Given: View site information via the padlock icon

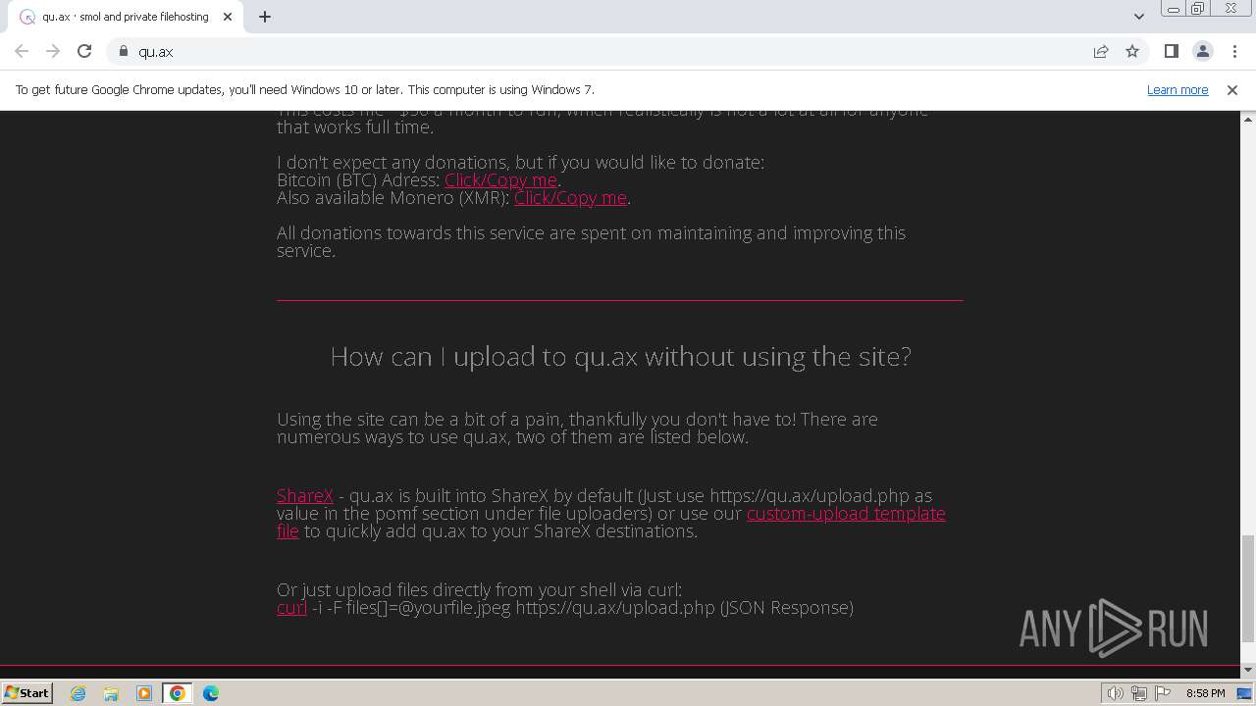Looking at the screenshot, I should (124, 51).
